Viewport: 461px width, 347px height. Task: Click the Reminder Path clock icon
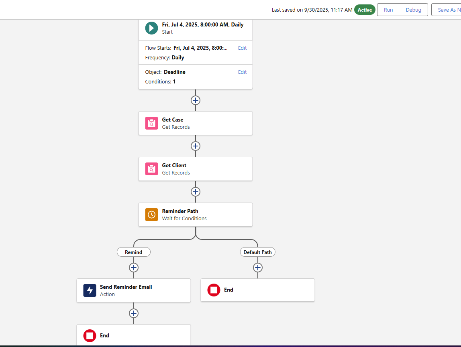click(x=151, y=215)
